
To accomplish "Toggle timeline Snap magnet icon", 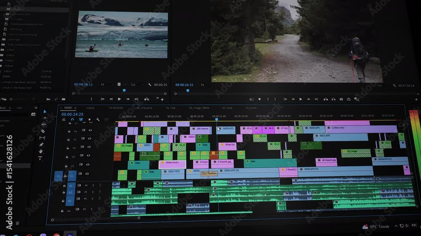I will 72,120.
